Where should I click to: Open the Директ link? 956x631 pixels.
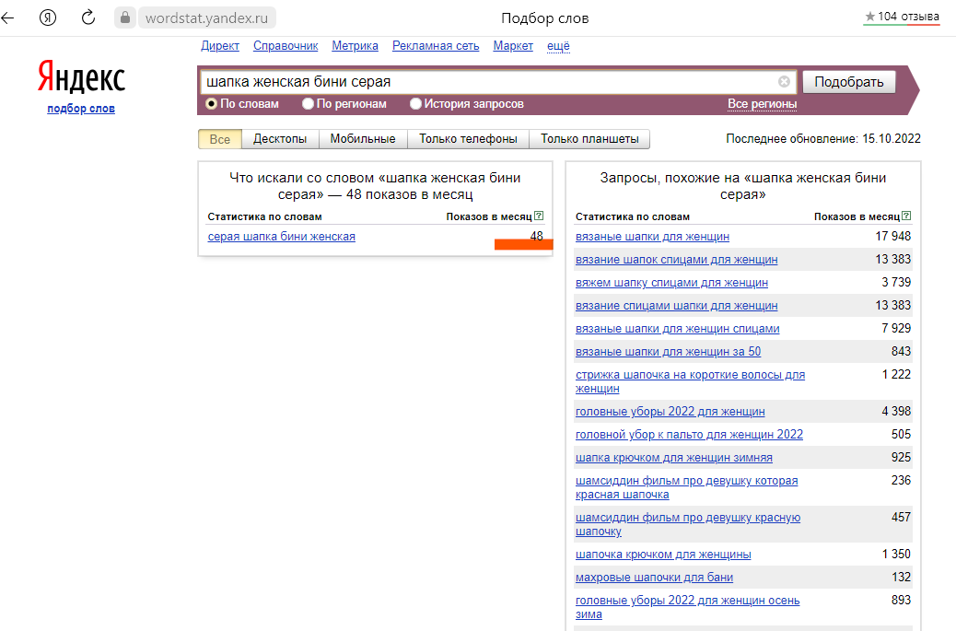click(220, 46)
